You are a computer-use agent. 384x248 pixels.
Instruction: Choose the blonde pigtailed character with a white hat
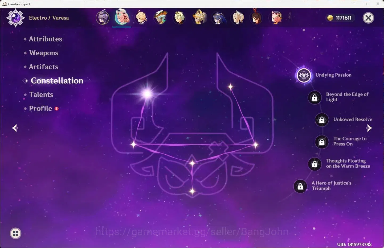click(238, 18)
